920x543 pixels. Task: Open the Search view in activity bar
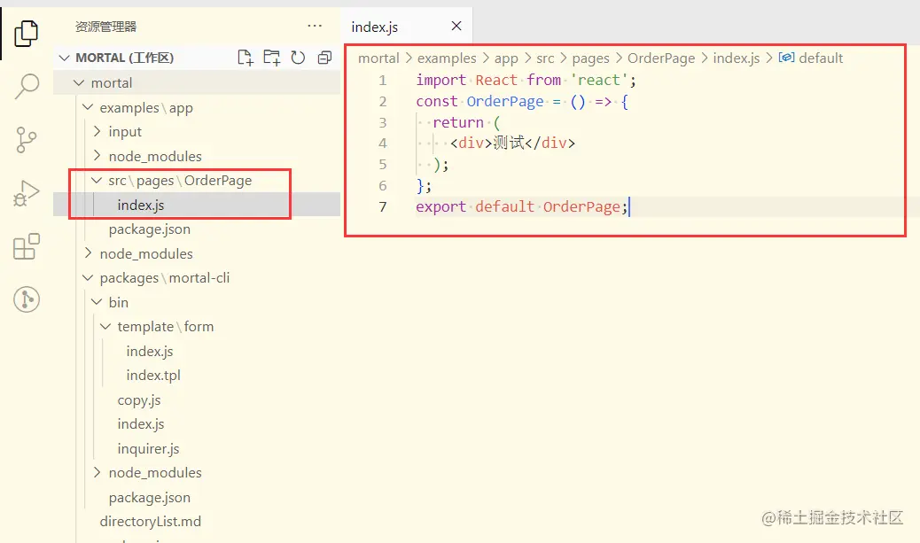27,86
